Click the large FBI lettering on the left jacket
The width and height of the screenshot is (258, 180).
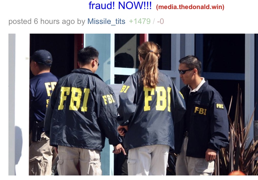[74, 99]
